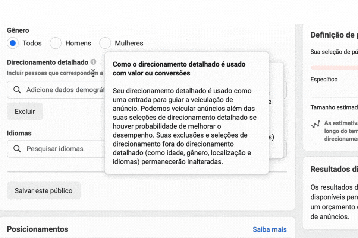Click the info icon beside Direcionamento detalhado
358x238 pixels.
coord(93,62)
